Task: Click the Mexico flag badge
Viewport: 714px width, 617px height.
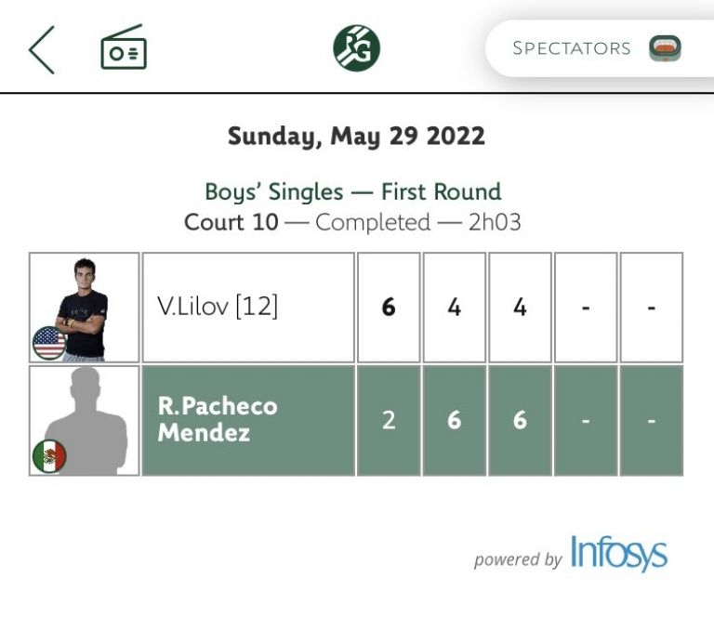Action: pyautogui.click(x=49, y=456)
